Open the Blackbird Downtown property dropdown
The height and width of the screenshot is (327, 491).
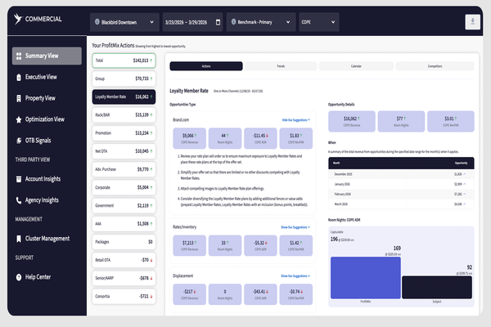tap(123, 22)
